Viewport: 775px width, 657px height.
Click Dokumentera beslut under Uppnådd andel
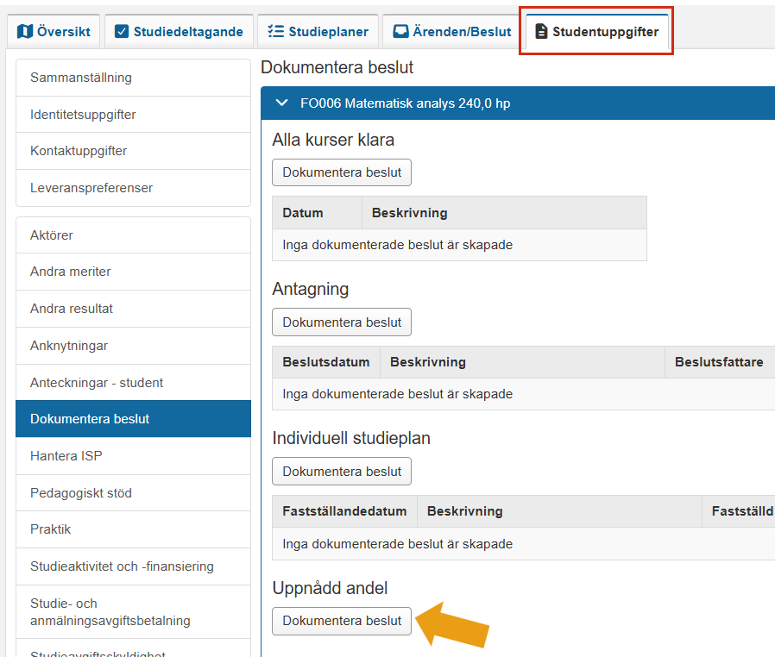tap(342, 621)
